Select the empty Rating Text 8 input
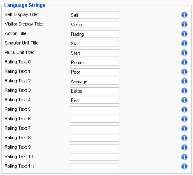193x175 pixels. point(95,138)
